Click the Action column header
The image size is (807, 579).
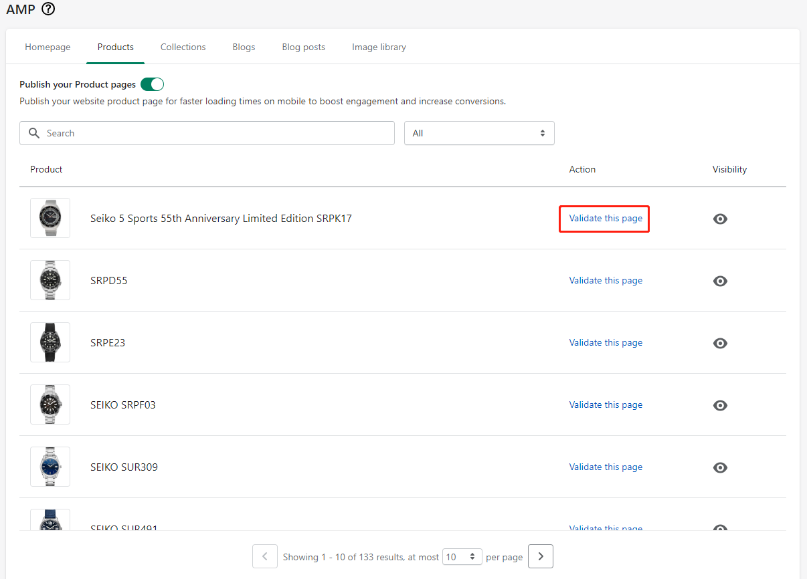pos(582,169)
